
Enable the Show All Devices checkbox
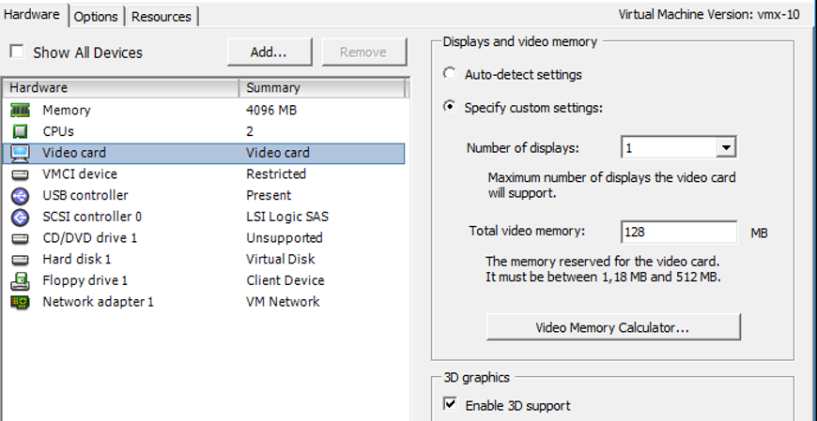point(17,53)
